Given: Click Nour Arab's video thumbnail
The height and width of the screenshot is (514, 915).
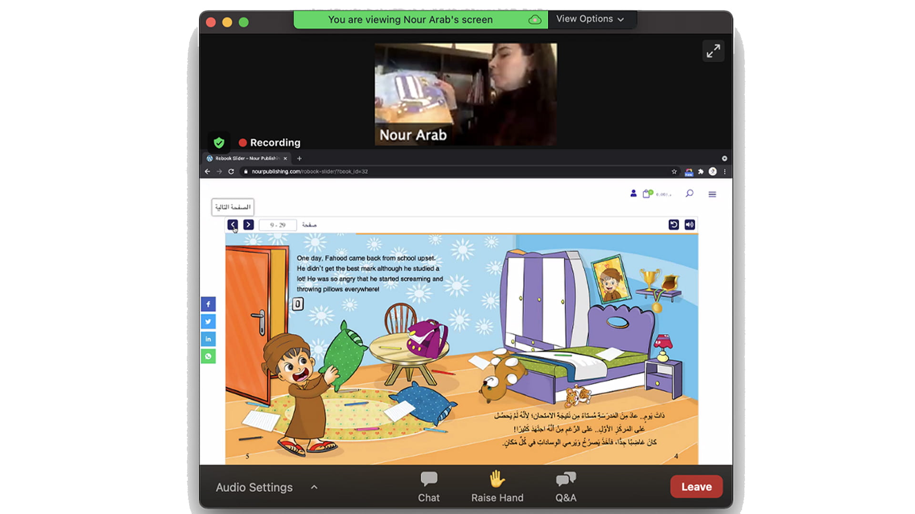Looking at the screenshot, I should pyautogui.click(x=466, y=94).
